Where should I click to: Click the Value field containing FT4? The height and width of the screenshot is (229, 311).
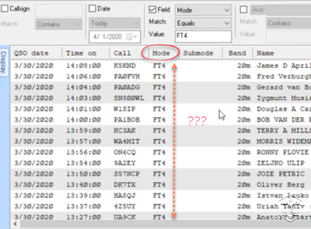coord(203,36)
